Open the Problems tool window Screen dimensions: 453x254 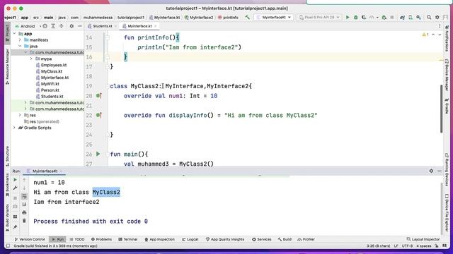click(x=101, y=239)
